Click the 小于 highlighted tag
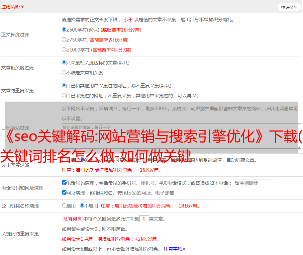Image resolution: width=303 pixels, height=255 pixels. point(128,20)
